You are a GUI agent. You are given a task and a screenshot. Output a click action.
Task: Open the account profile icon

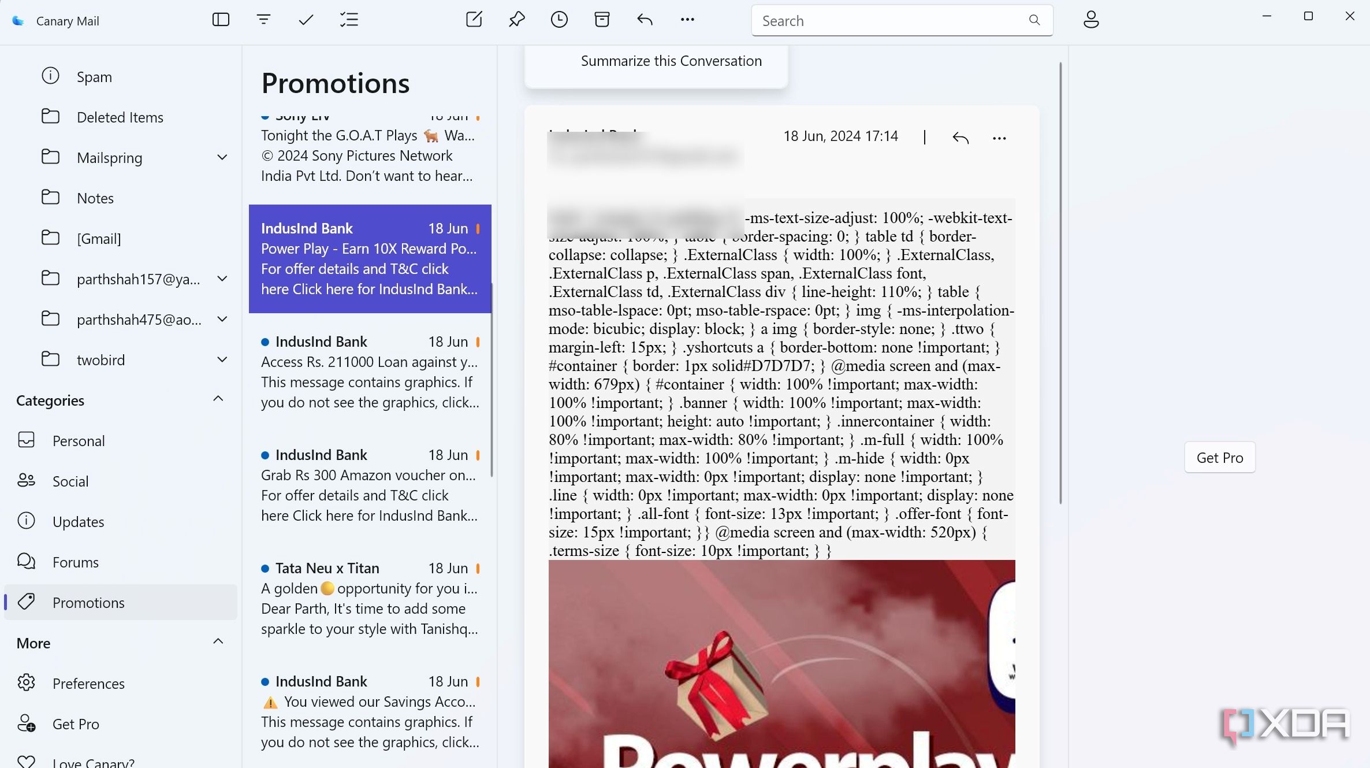click(x=1090, y=20)
